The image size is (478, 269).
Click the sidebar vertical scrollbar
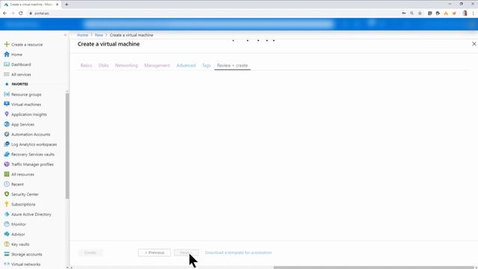pyautogui.click(x=67, y=146)
